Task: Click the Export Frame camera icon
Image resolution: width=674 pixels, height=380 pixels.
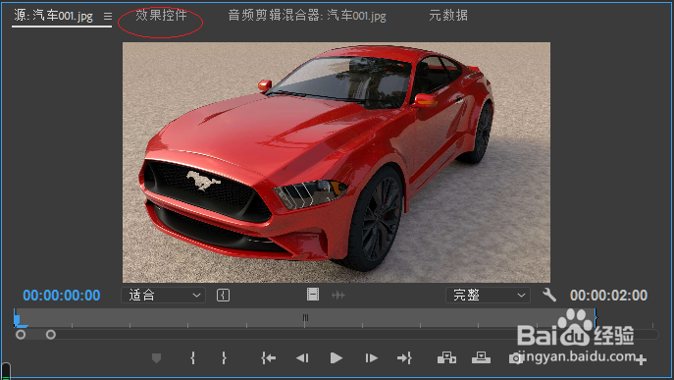Action: (515, 358)
